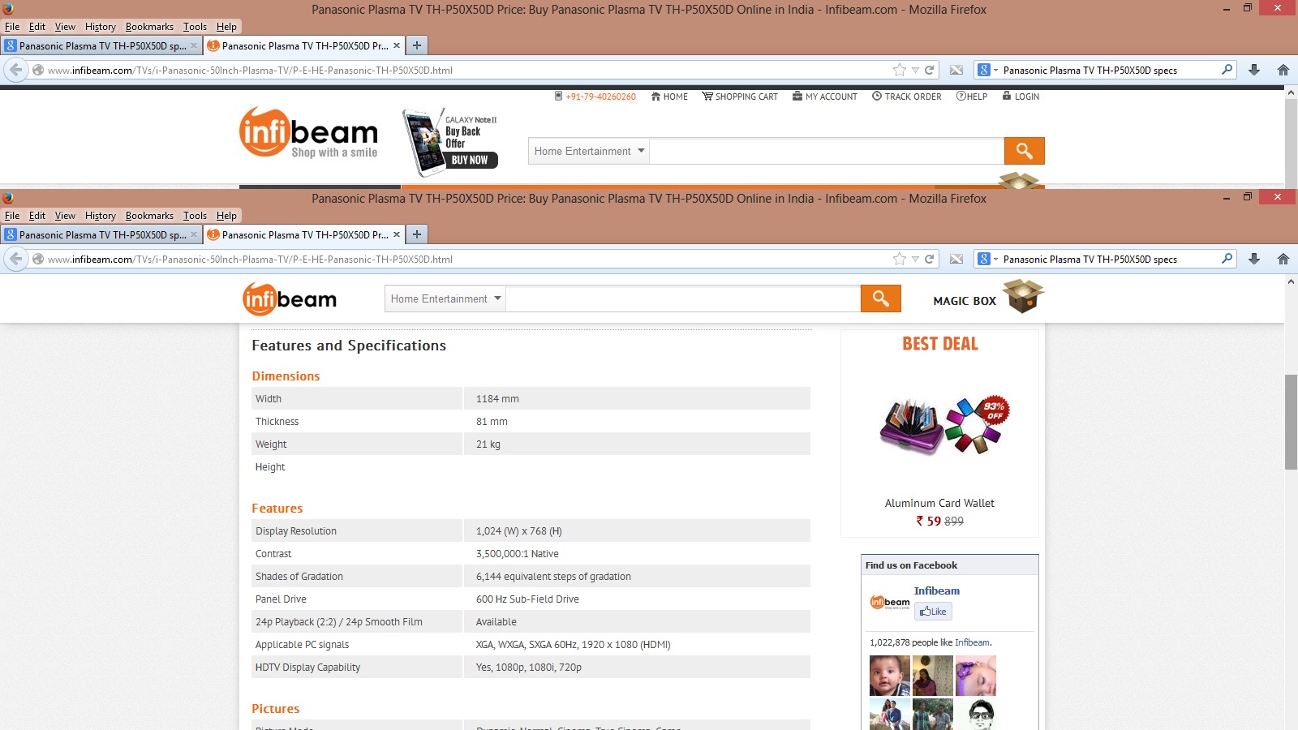Click the Infibeam logo in bottom window header
Viewport: 1298px width, 730px height.
(290, 299)
